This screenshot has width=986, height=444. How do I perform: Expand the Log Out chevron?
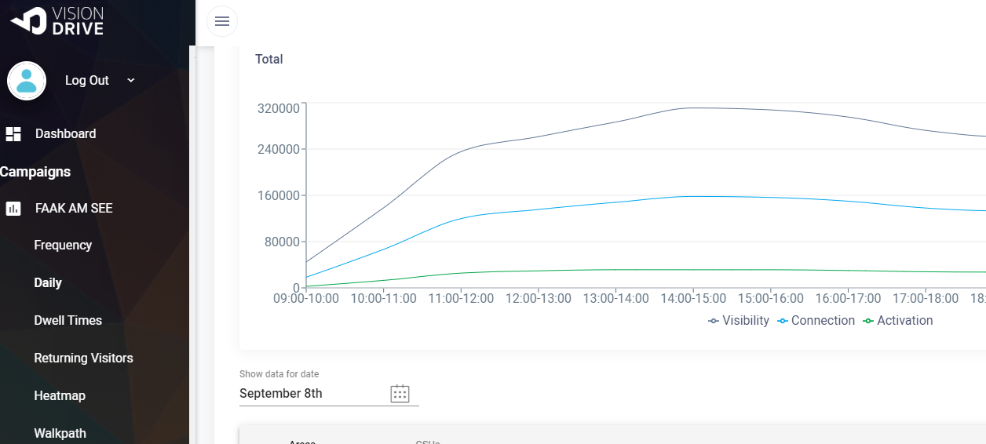click(131, 80)
